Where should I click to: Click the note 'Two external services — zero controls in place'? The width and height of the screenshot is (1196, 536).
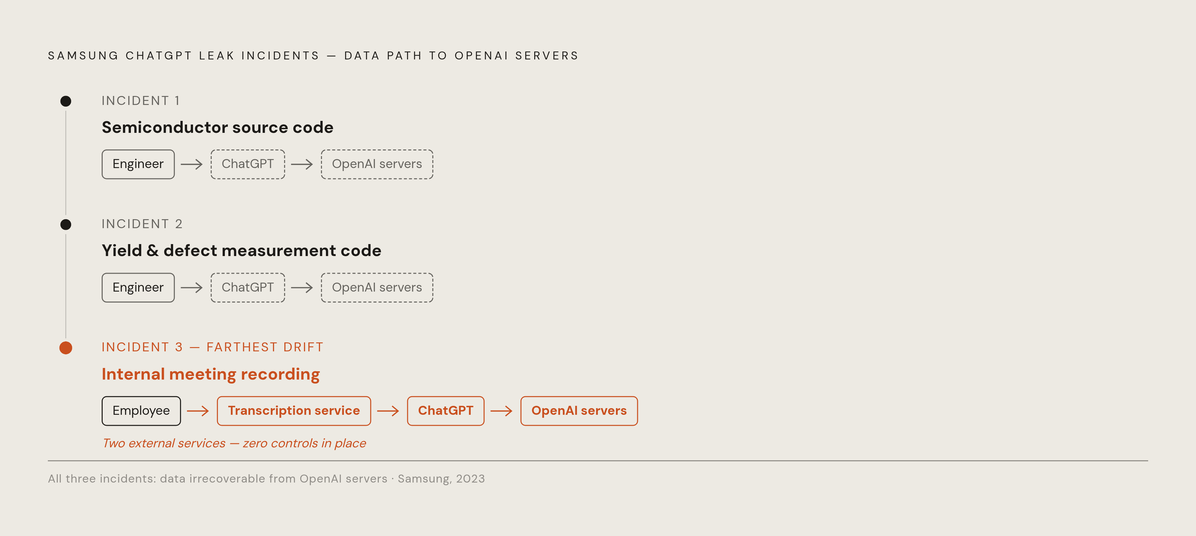234,443
